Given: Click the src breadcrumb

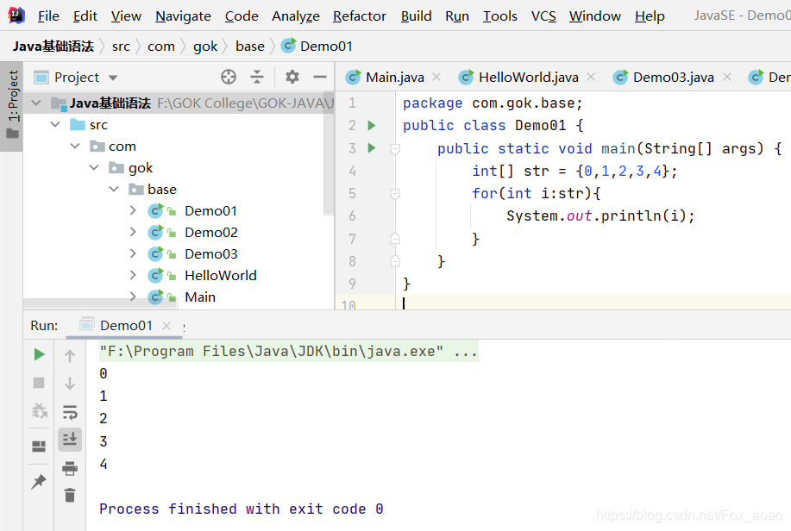Looking at the screenshot, I should click(x=121, y=47).
